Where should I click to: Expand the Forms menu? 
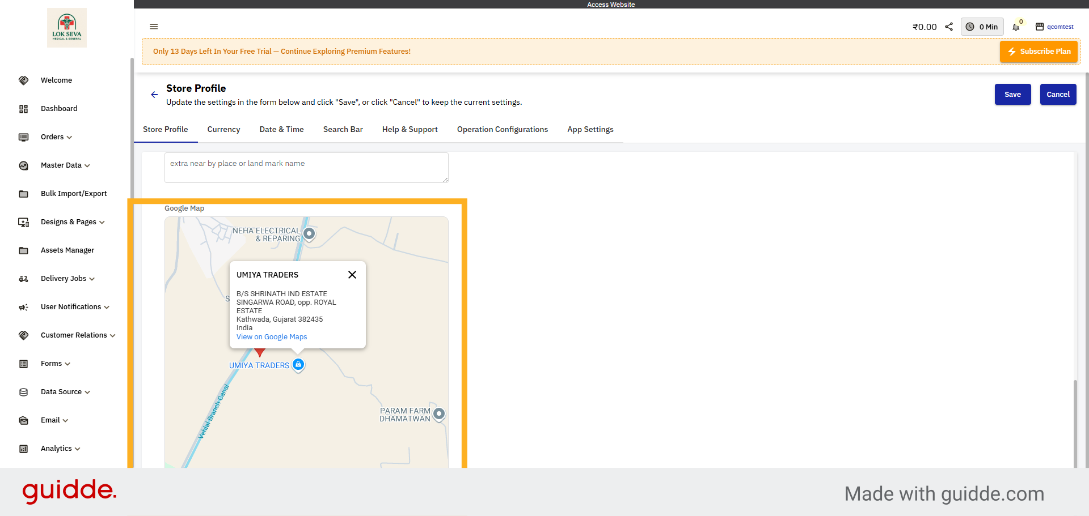[x=67, y=364]
